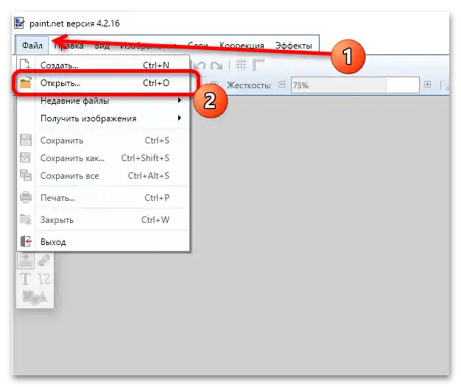Toggle the rulers toolbar icon
461x387 pixels.
[258, 65]
